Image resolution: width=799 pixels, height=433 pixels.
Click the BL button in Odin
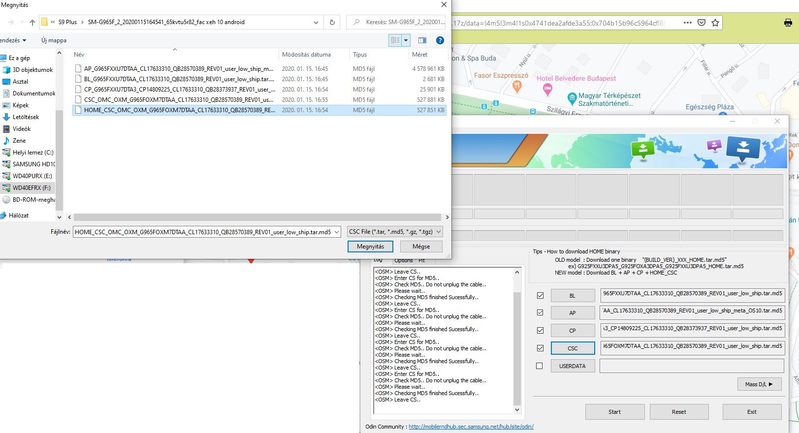(573, 296)
